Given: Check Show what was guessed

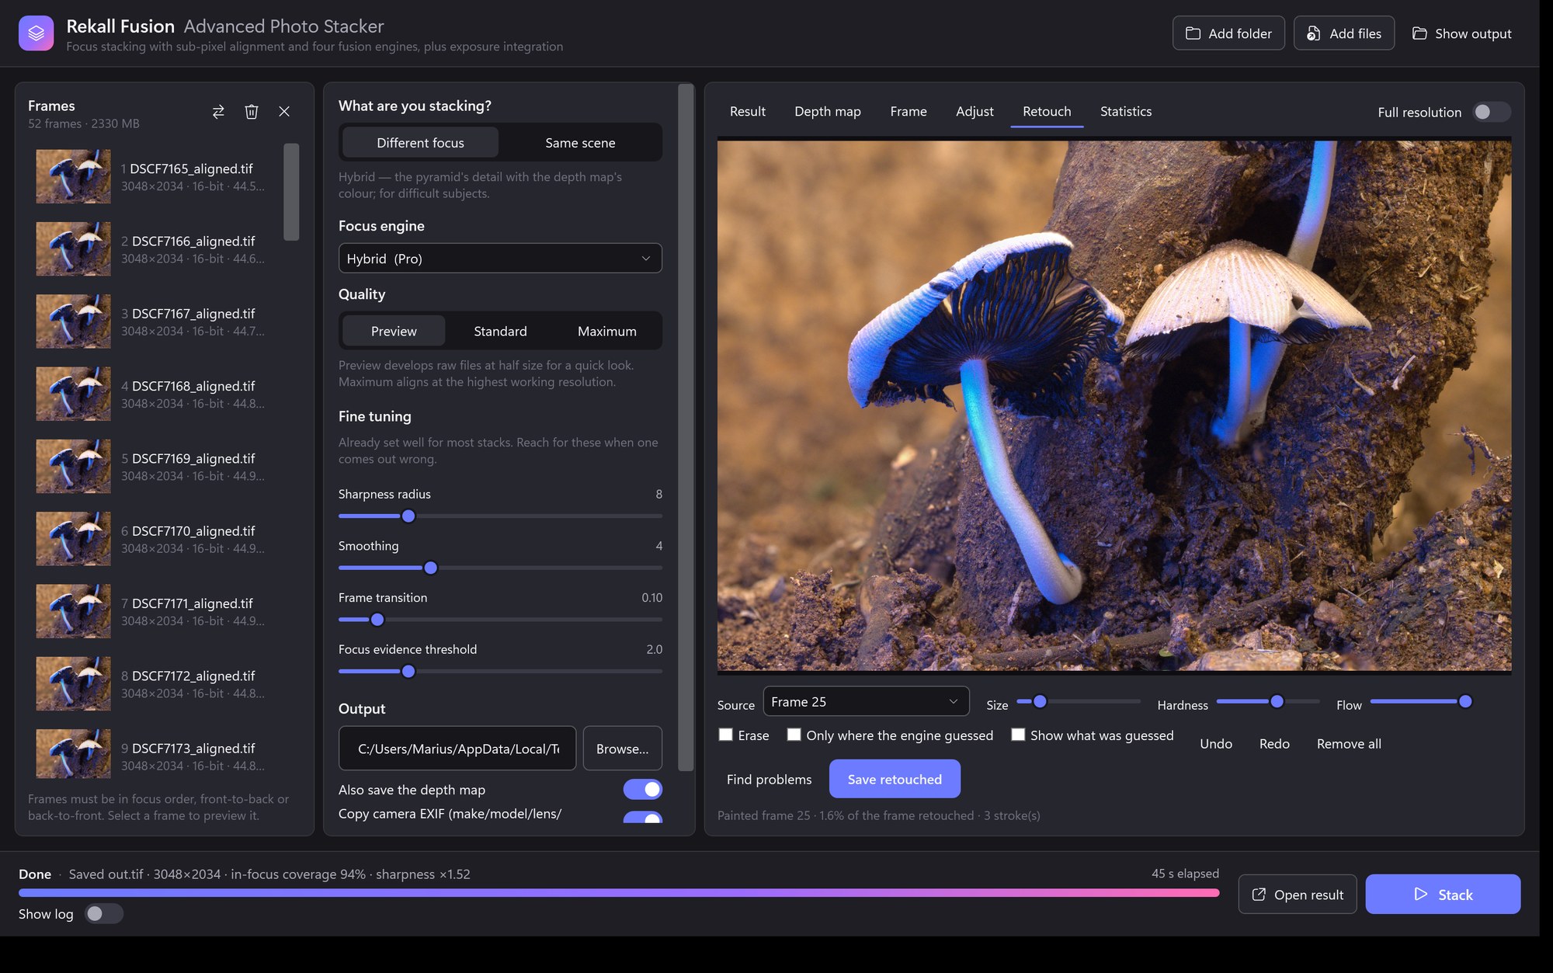Looking at the screenshot, I should click(x=1018, y=735).
